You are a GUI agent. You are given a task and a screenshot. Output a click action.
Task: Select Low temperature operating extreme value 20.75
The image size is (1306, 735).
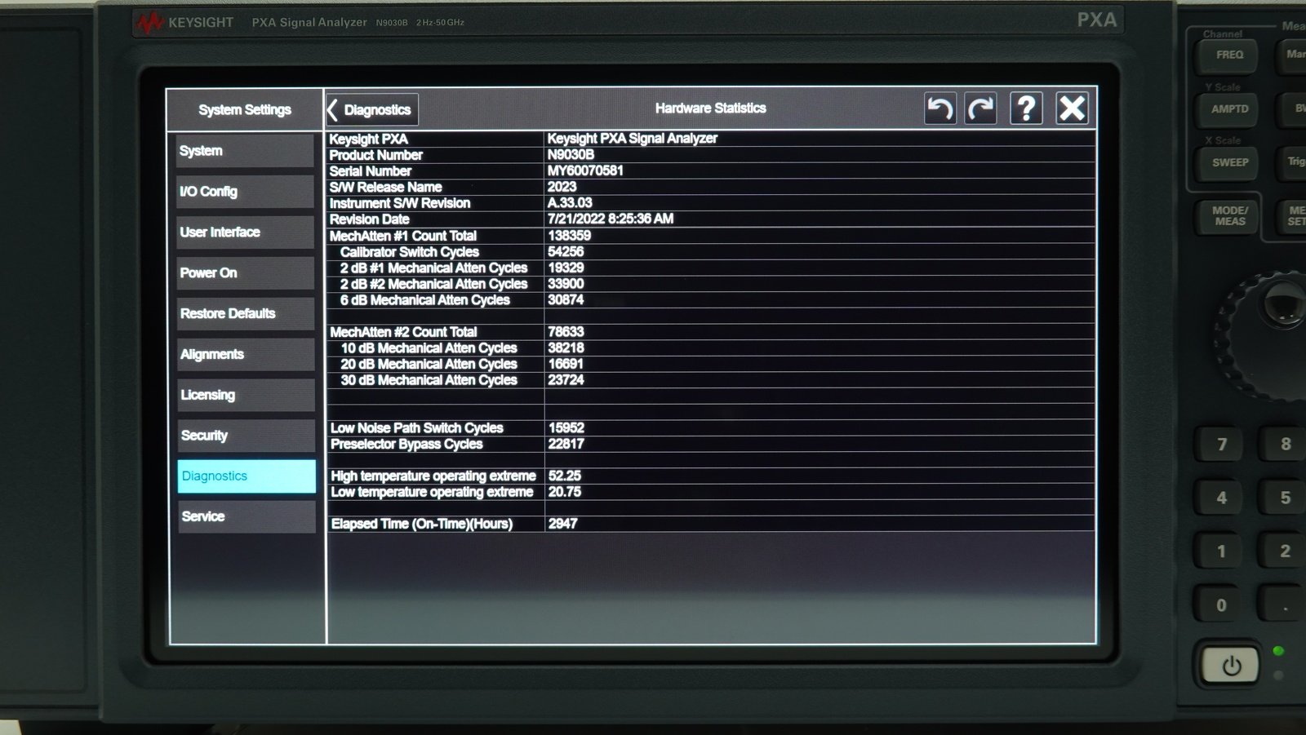[x=564, y=492]
